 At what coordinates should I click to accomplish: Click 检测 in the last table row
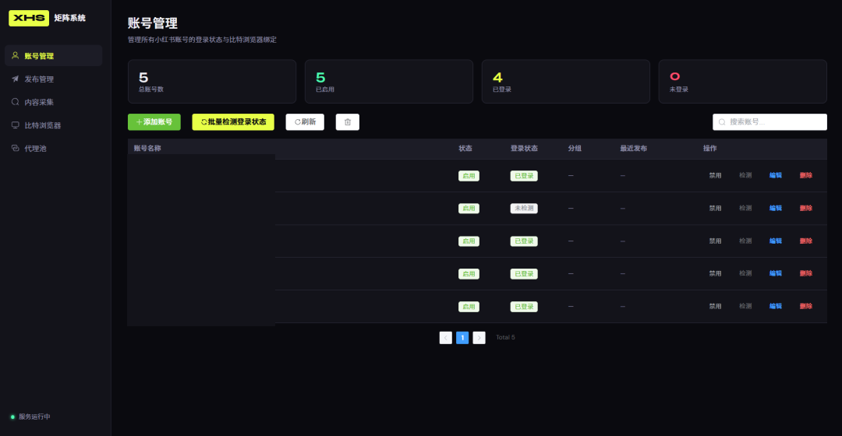745,306
